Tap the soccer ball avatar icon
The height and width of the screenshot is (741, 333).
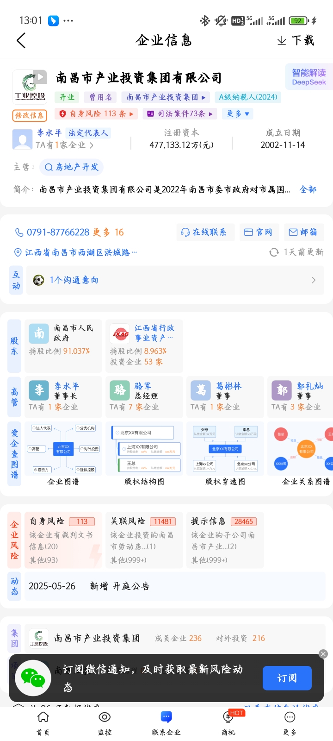click(39, 280)
